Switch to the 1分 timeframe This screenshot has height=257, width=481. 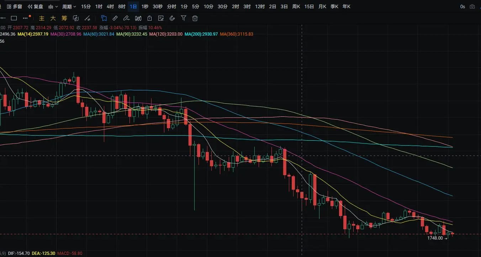point(184,6)
